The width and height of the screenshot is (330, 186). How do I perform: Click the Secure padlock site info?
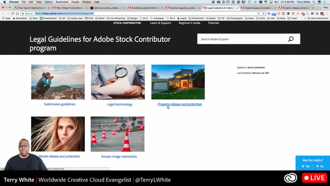27,13
